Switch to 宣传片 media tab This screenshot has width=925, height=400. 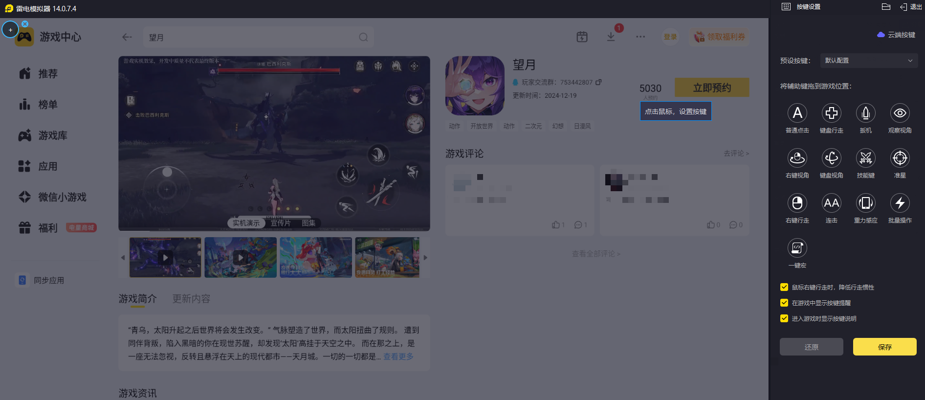click(x=281, y=223)
